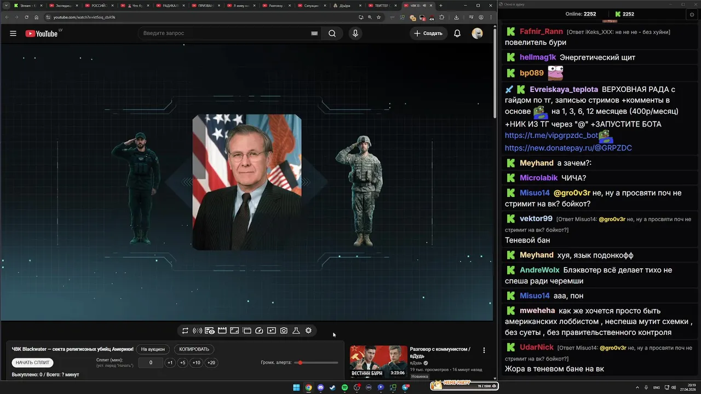
Task: Switch to the Разговор tab
Action: point(275,5)
